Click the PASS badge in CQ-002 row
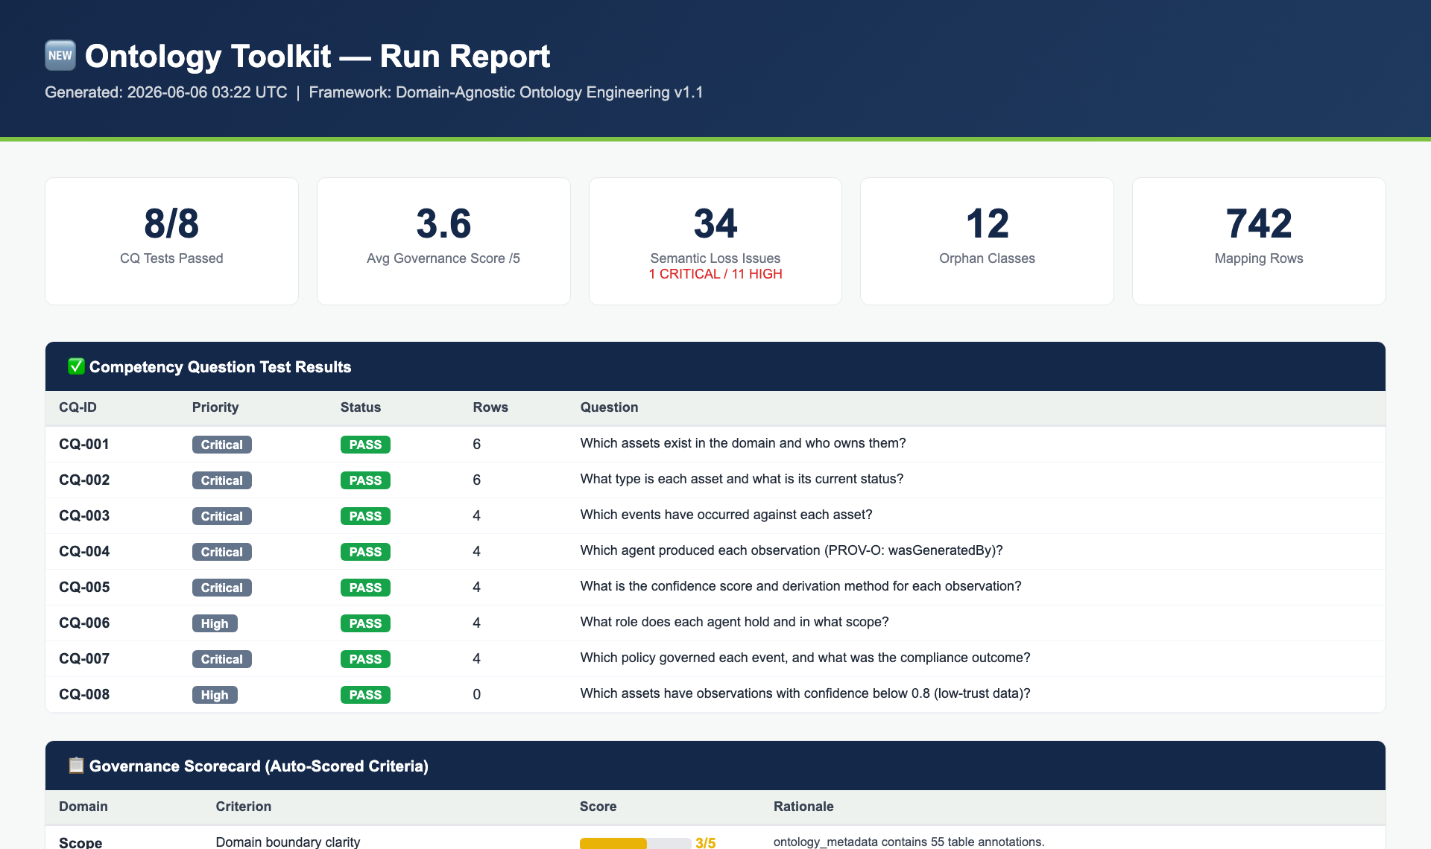This screenshot has width=1431, height=849. (x=365, y=480)
